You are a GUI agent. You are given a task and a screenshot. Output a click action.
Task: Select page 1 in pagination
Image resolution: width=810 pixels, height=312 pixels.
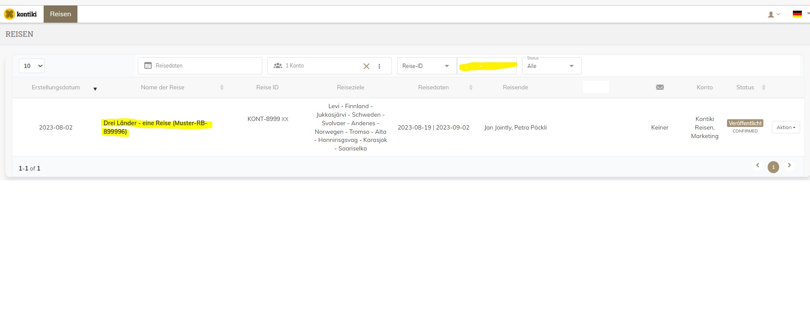pyautogui.click(x=773, y=167)
